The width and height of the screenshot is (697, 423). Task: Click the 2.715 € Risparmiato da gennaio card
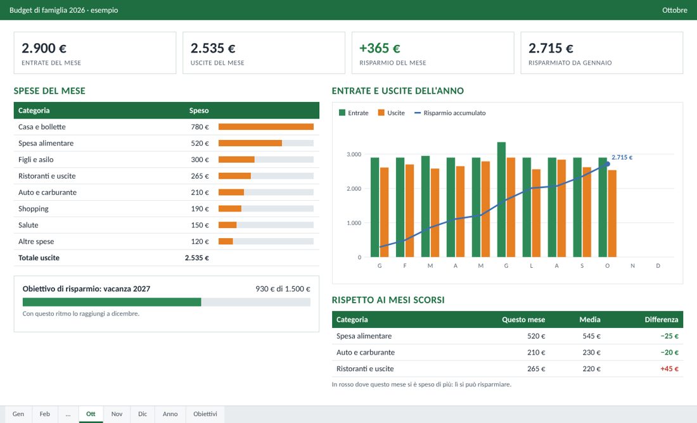[x=601, y=53]
